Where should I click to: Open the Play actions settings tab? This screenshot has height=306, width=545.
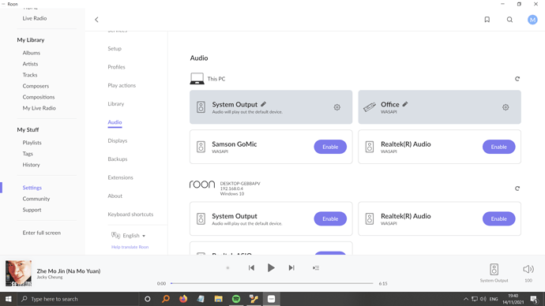point(122,85)
